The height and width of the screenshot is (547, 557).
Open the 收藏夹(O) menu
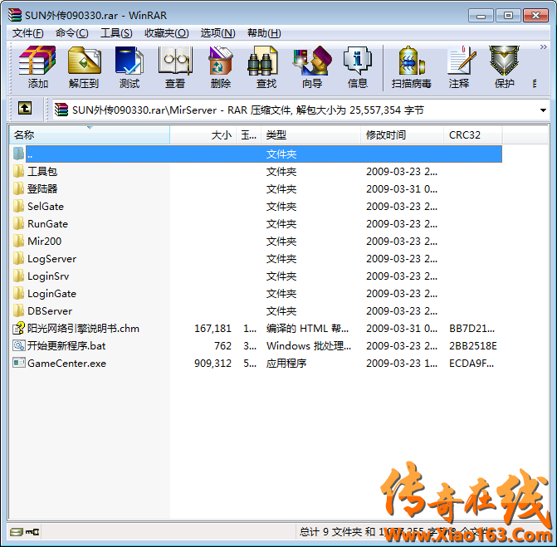(167, 33)
